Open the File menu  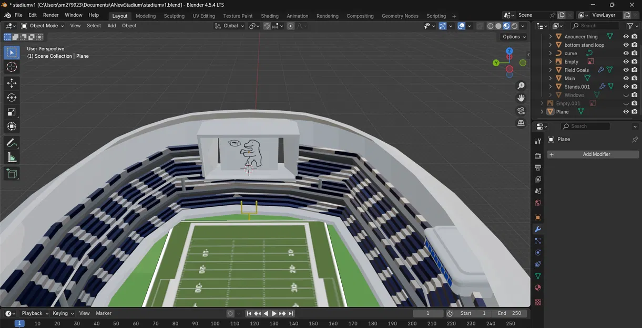click(18, 15)
